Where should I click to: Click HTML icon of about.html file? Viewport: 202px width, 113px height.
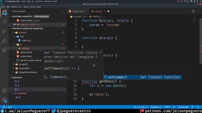point(18,52)
